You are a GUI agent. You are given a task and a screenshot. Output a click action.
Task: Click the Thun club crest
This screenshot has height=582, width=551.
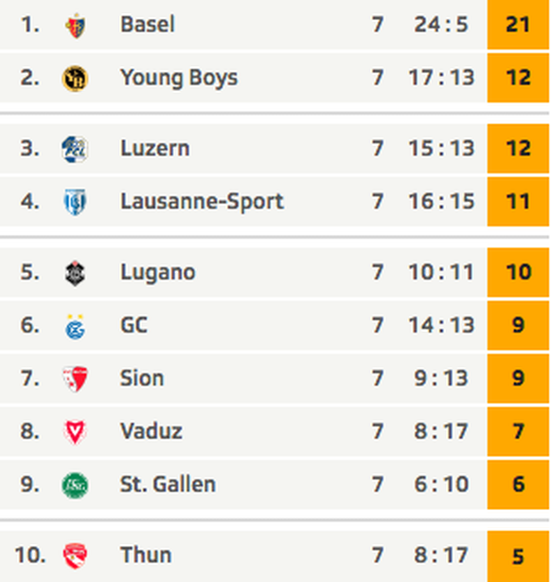click(x=75, y=556)
